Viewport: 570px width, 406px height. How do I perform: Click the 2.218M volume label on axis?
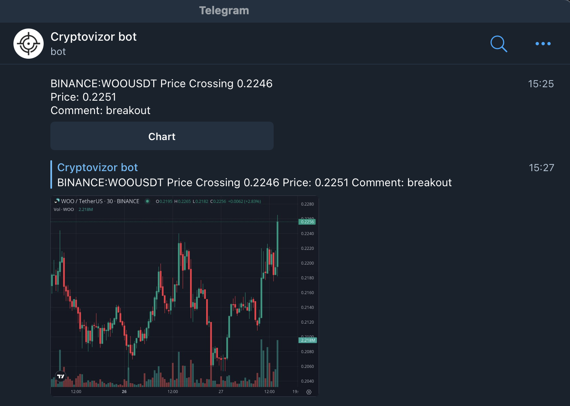tap(307, 340)
